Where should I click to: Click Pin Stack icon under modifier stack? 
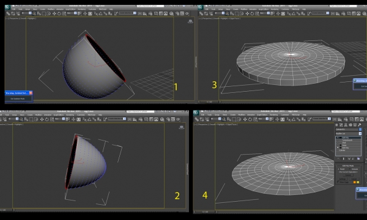click(338, 159)
